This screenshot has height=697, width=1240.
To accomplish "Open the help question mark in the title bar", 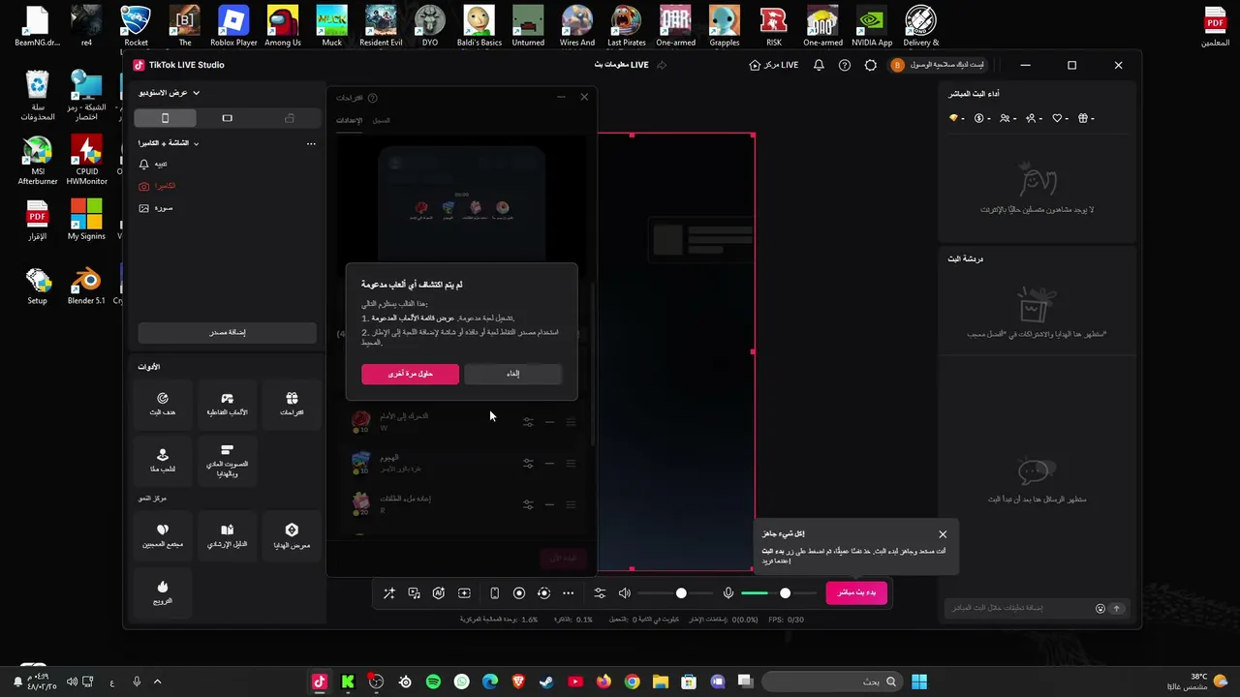I will (x=845, y=65).
